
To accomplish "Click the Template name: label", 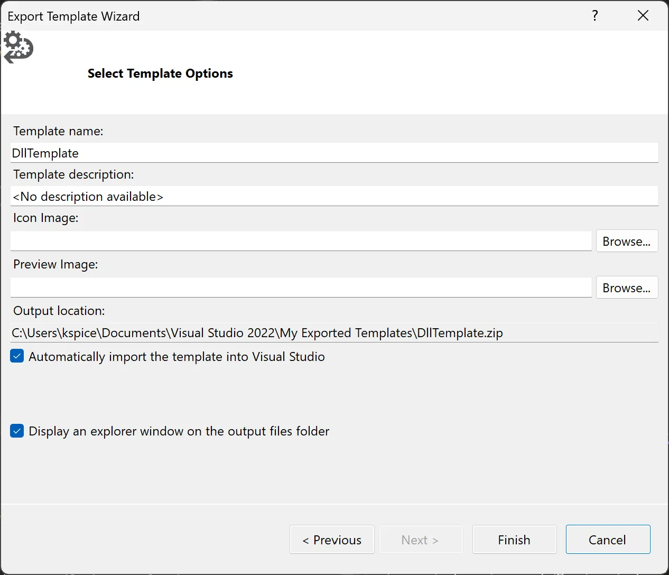I will 58,131.
